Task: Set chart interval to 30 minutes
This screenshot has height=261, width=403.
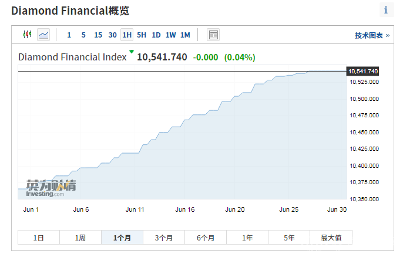Action: (112, 35)
